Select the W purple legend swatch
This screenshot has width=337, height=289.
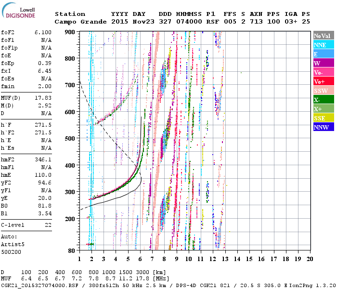pyautogui.click(x=324, y=63)
